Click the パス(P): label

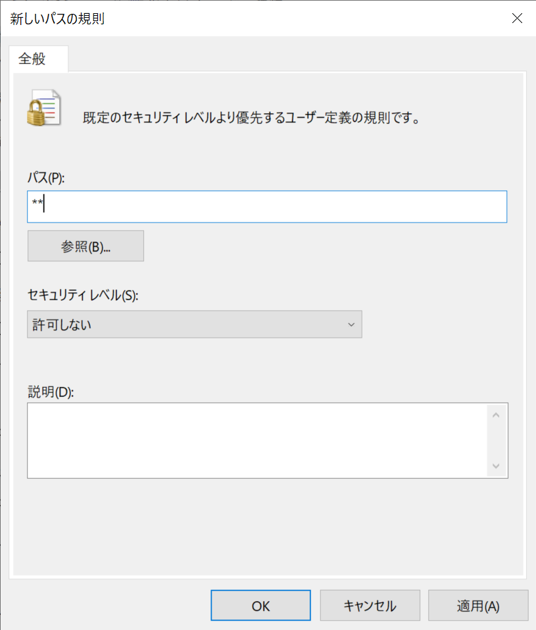[x=46, y=177]
